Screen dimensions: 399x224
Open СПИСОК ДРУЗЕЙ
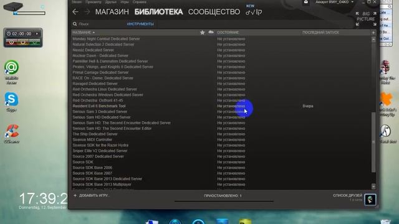[348, 195]
